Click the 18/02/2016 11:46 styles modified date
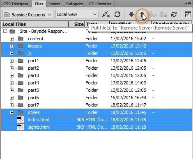This screenshot has width=193, height=159. coord(129,112)
